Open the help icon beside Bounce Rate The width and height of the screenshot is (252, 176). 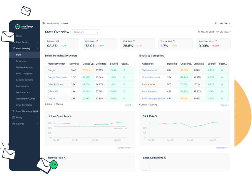tap(174, 41)
